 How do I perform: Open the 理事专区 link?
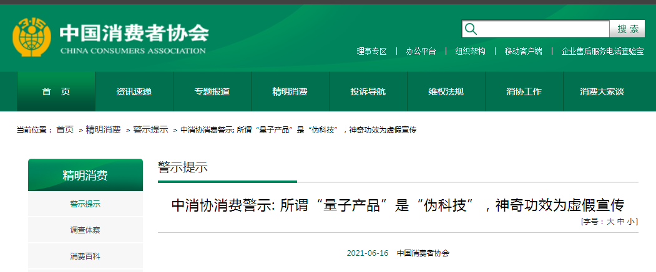[x=371, y=51]
